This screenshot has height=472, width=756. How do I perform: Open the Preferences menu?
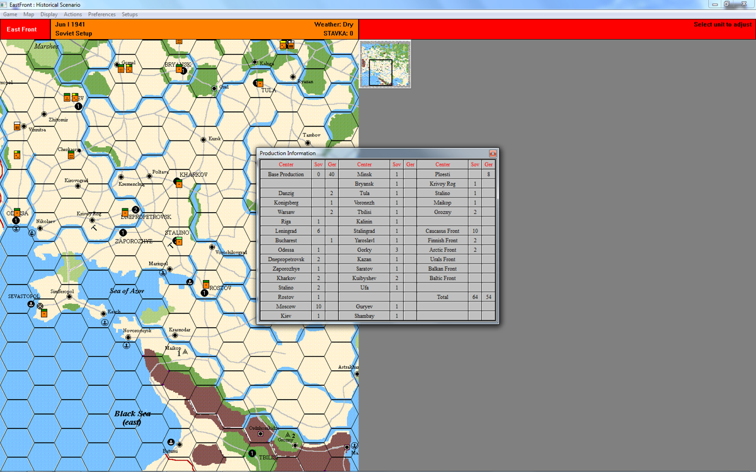pos(101,13)
